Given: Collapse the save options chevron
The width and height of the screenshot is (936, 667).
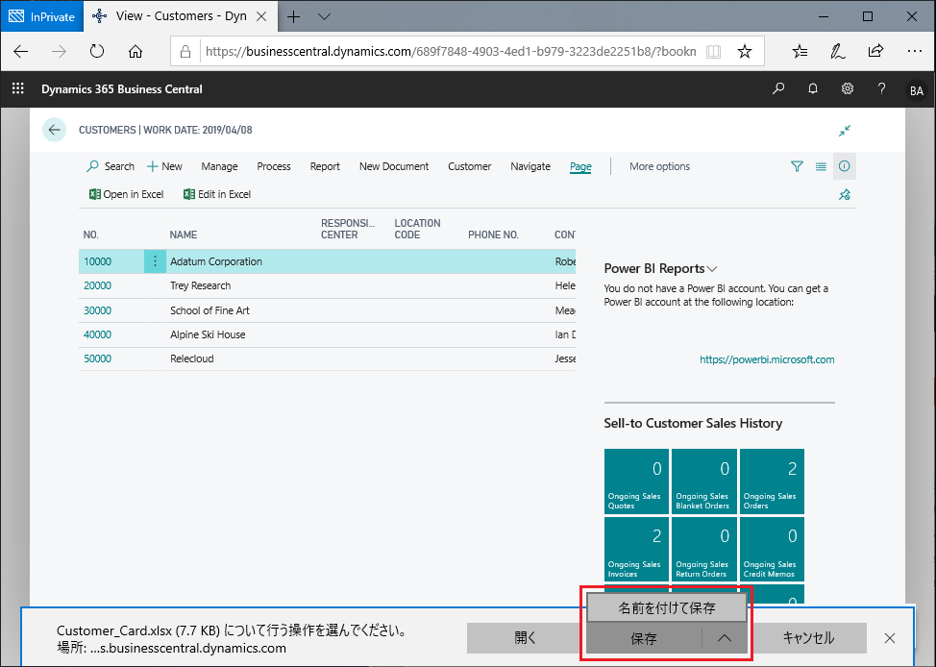Looking at the screenshot, I should (x=724, y=638).
